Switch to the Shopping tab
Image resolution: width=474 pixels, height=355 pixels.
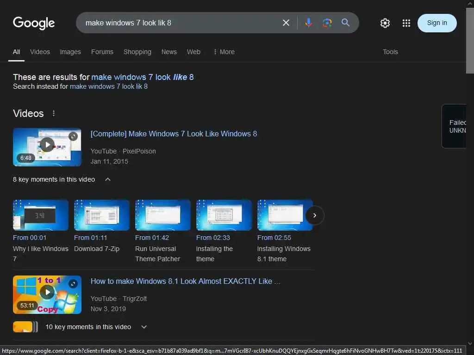click(137, 52)
